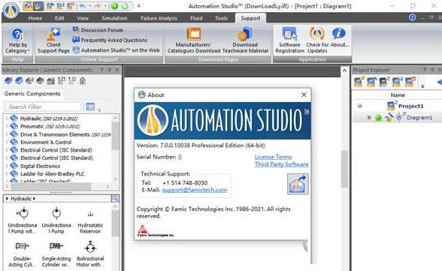Collapse the Project1 tree node
The width and height of the screenshot is (442, 271).
359,106
